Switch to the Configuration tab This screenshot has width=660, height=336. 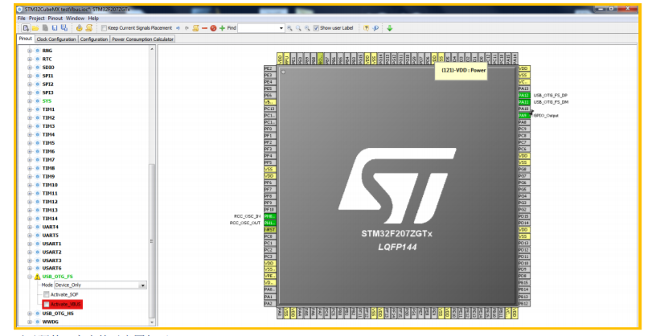pyautogui.click(x=94, y=39)
